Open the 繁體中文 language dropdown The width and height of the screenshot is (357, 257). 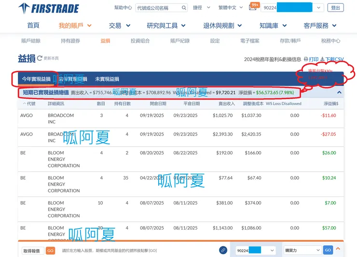click(x=231, y=8)
